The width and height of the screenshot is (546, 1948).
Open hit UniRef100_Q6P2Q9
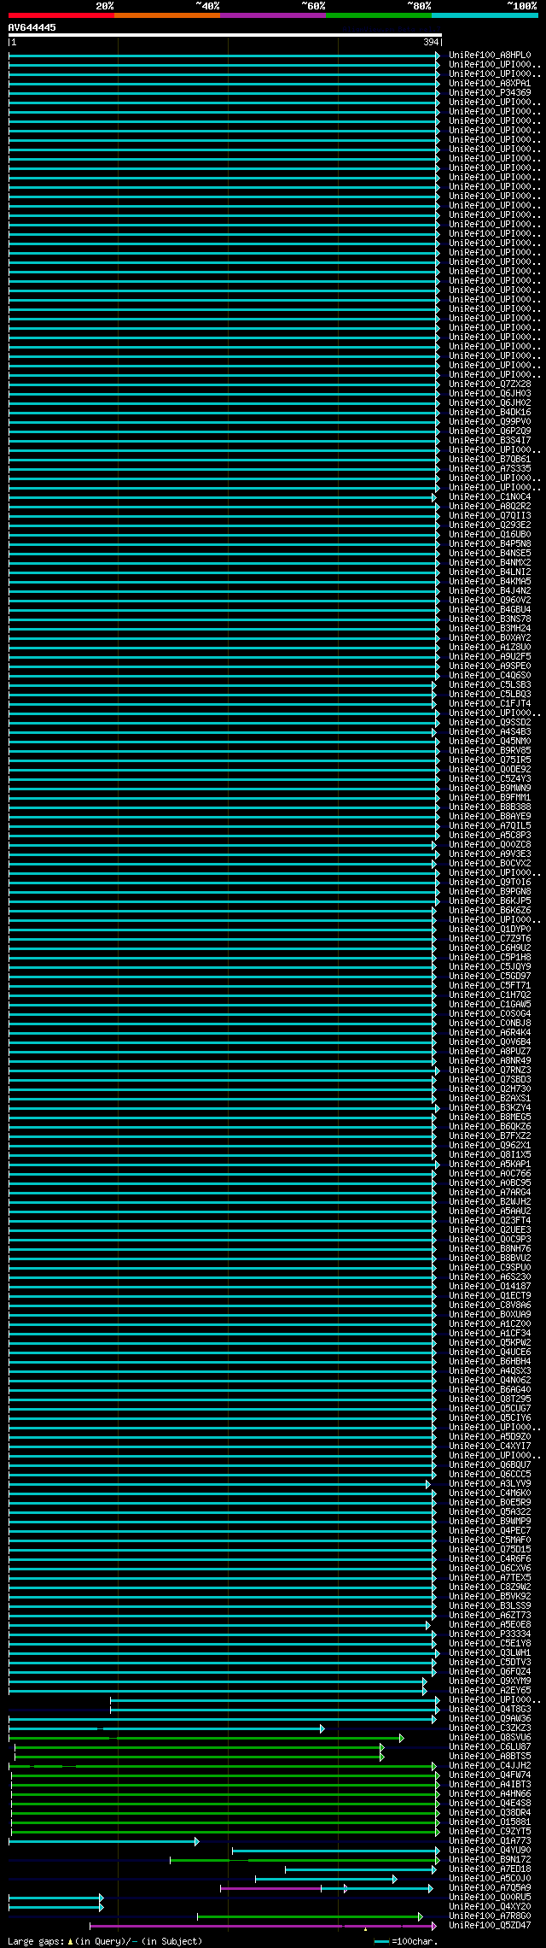(x=490, y=431)
